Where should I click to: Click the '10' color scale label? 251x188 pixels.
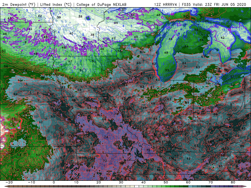coord(76,182)
